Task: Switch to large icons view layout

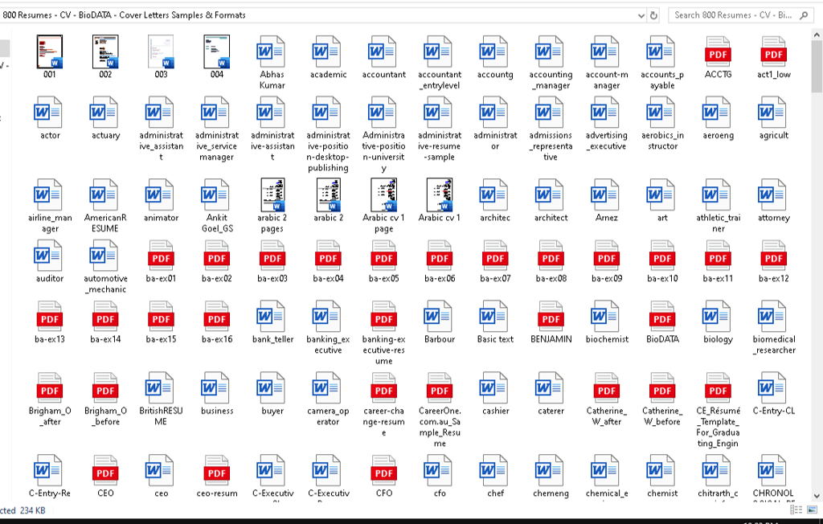Action: [813, 510]
